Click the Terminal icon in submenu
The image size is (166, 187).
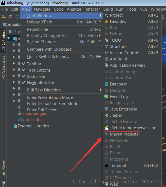click(x=106, y=165)
